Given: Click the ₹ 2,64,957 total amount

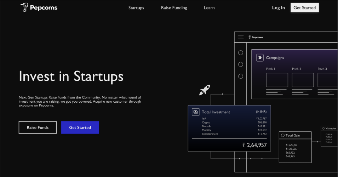Looking at the screenshot, I should pos(254,145).
